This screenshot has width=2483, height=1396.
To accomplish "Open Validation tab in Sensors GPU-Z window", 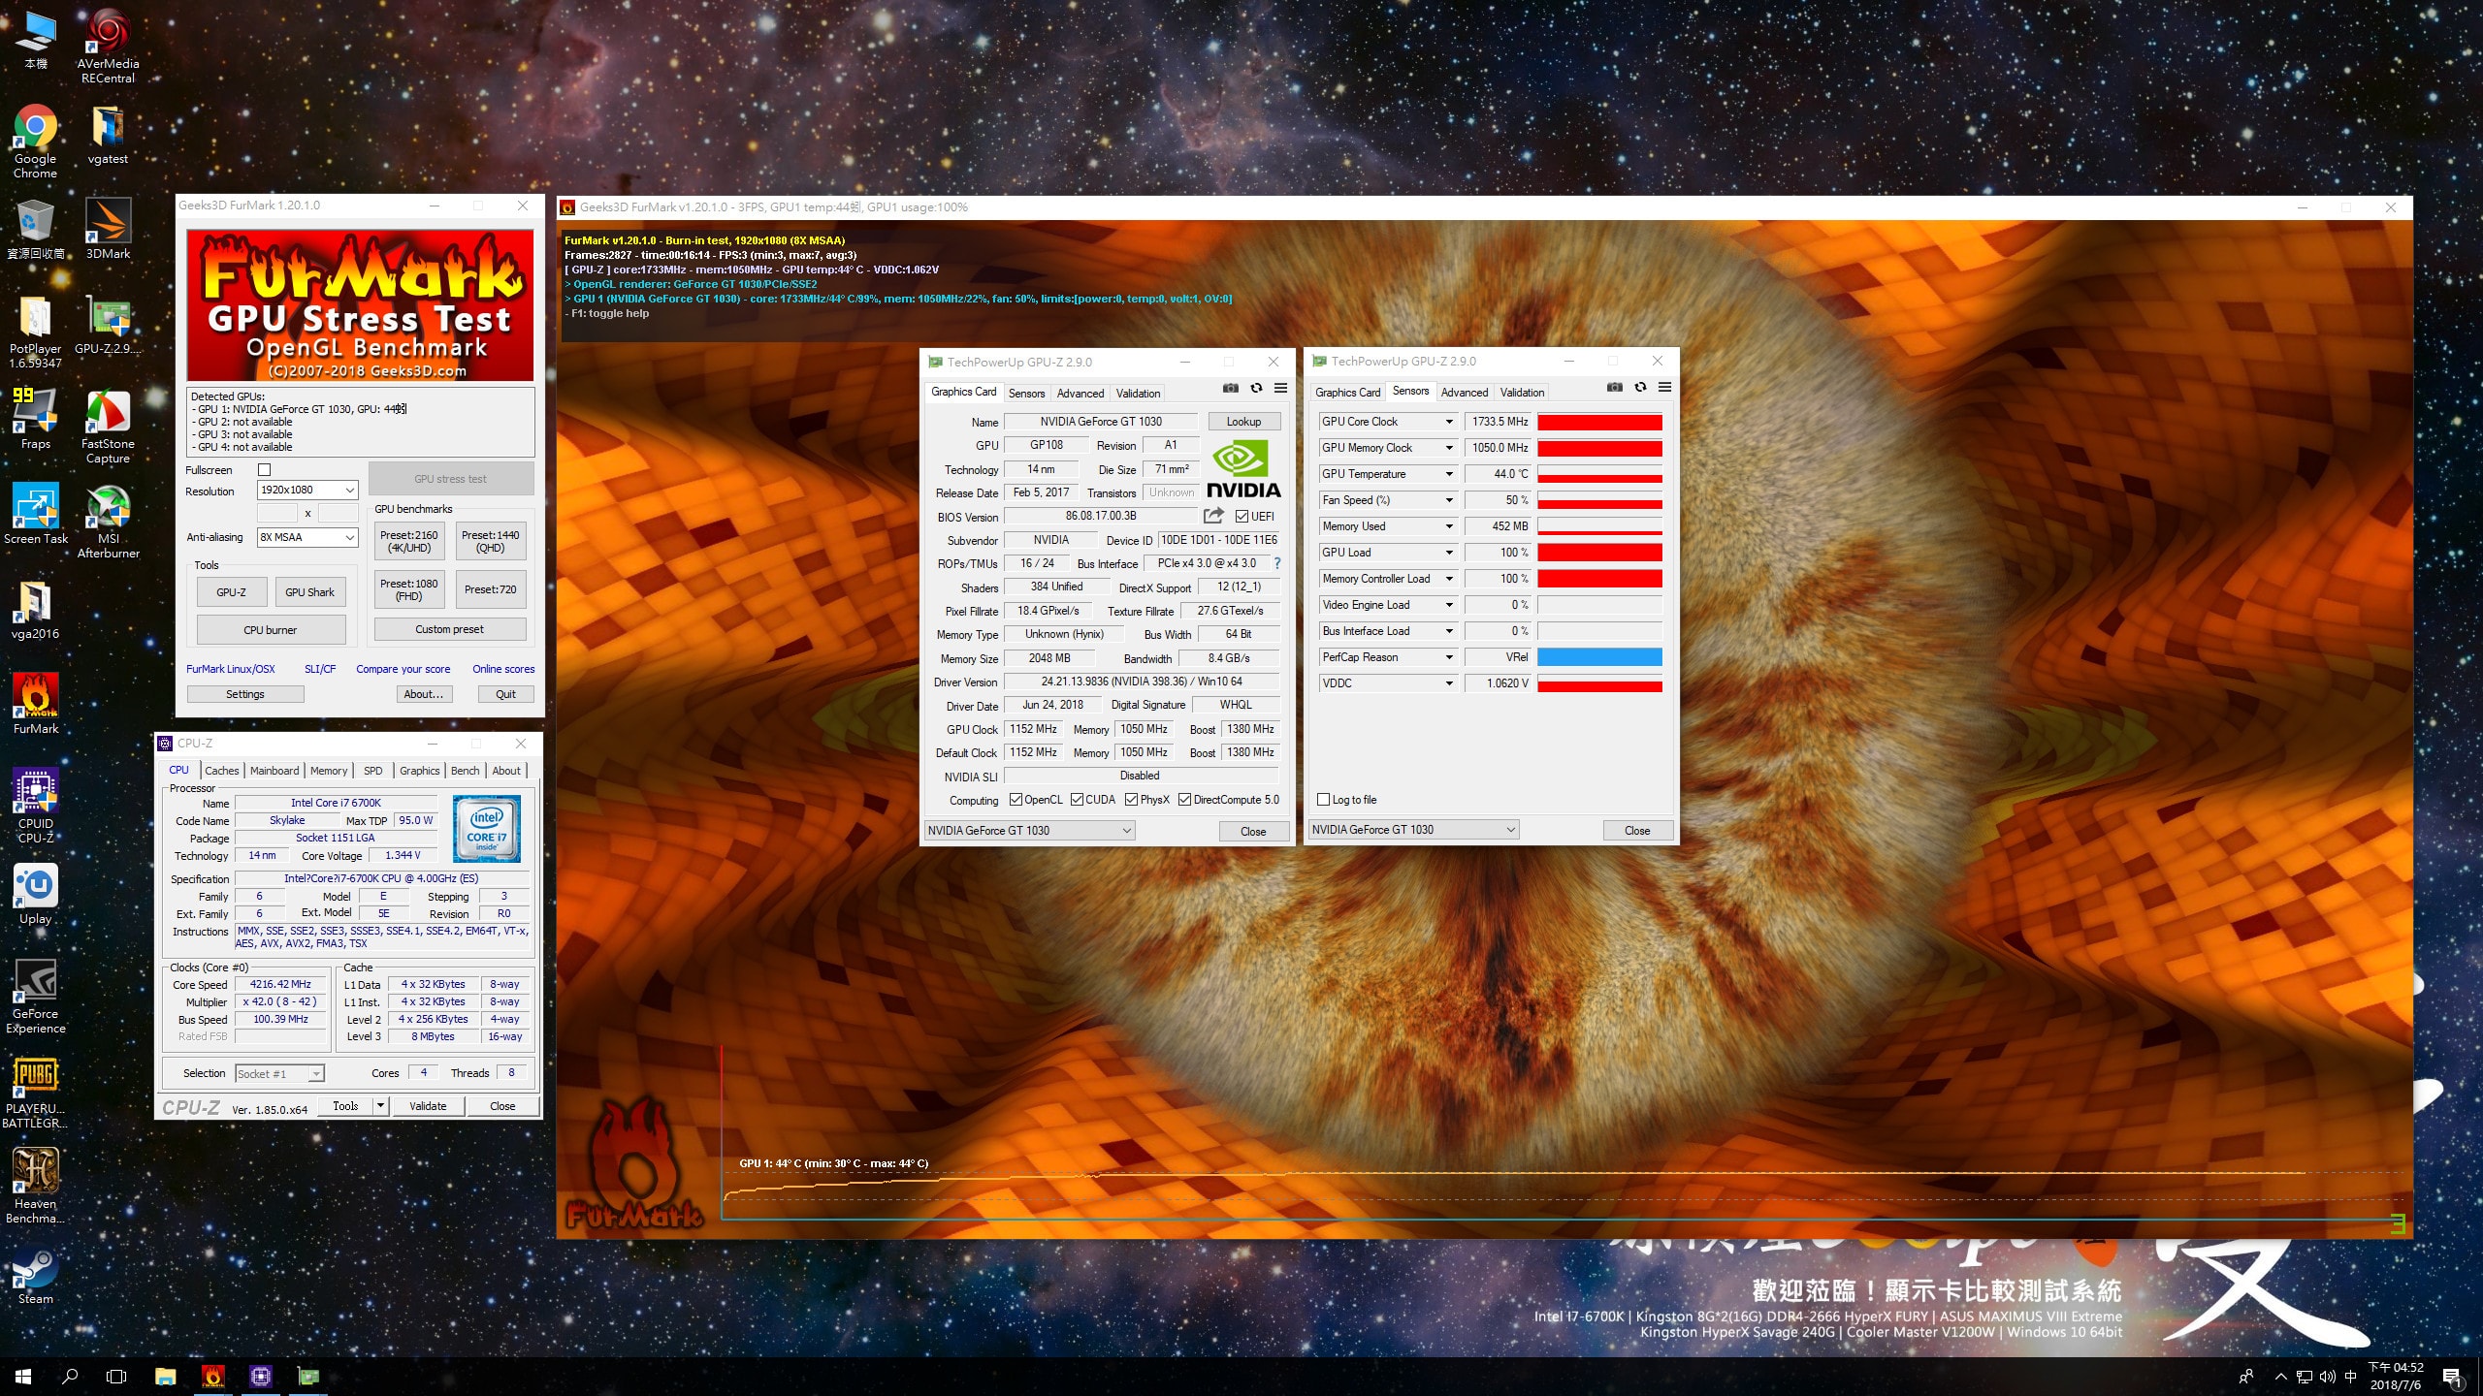I will point(1522,393).
